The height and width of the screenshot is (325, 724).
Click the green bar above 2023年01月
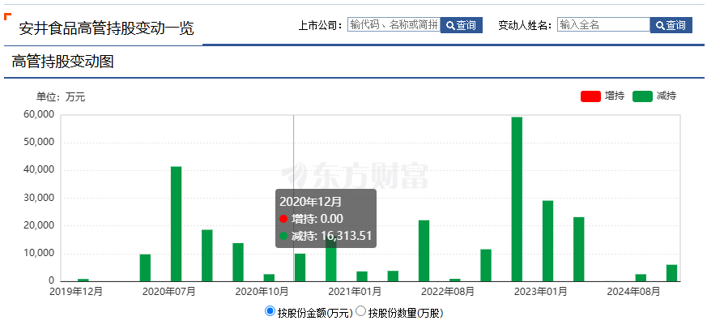547,241
